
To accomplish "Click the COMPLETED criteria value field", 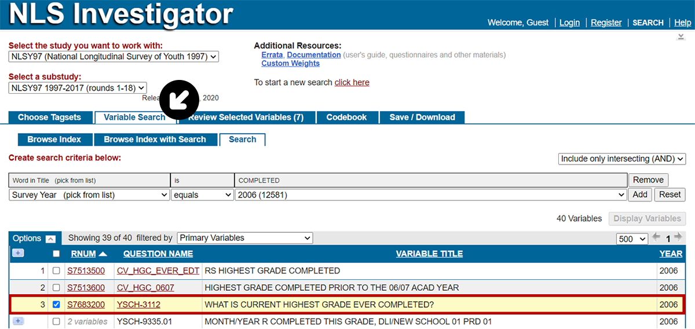I will pyautogui.click(x=431, y=180).
